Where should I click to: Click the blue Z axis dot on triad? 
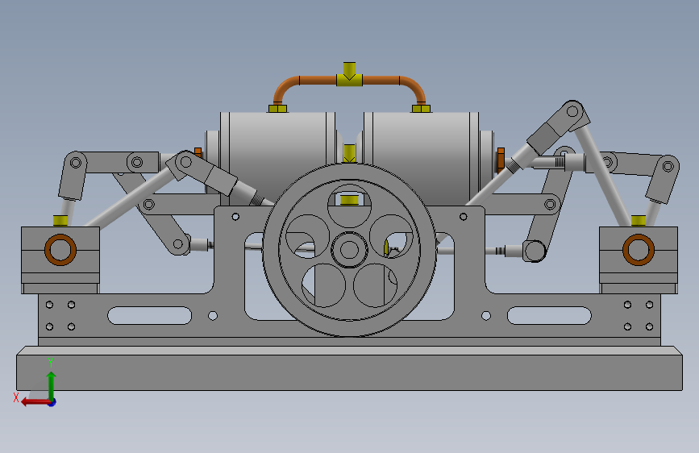(x=52, y=402)
